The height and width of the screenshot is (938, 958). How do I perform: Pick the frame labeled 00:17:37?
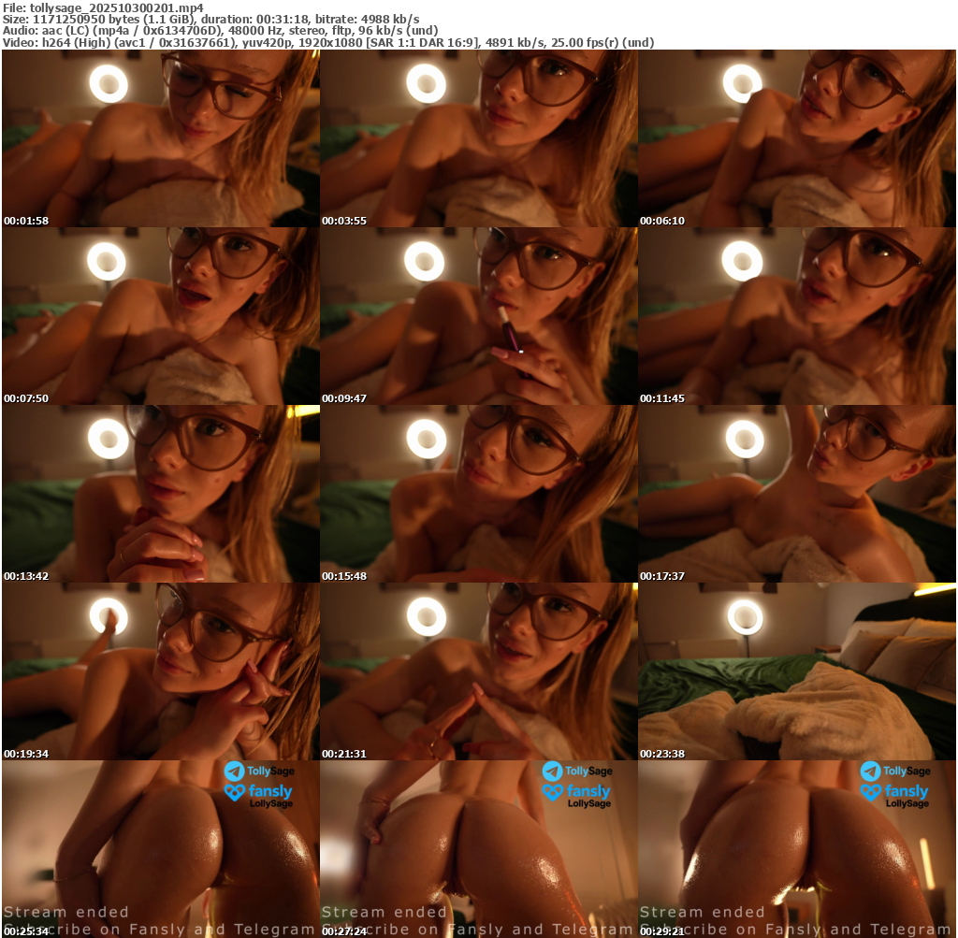(797, 494)
